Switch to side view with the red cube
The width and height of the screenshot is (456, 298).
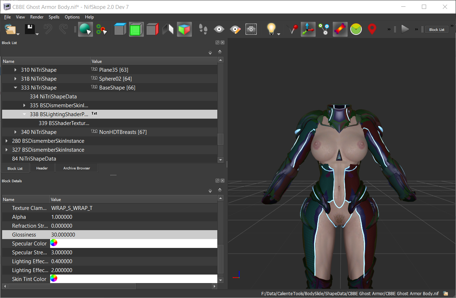pyautogui.click(x=152, y=29)
